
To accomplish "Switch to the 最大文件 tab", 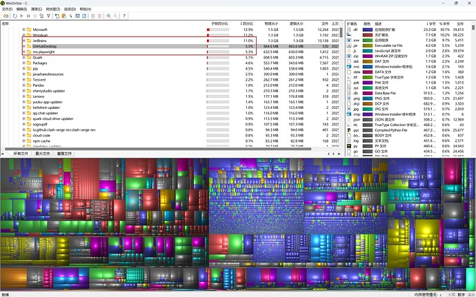I will (x=43, y=154).
